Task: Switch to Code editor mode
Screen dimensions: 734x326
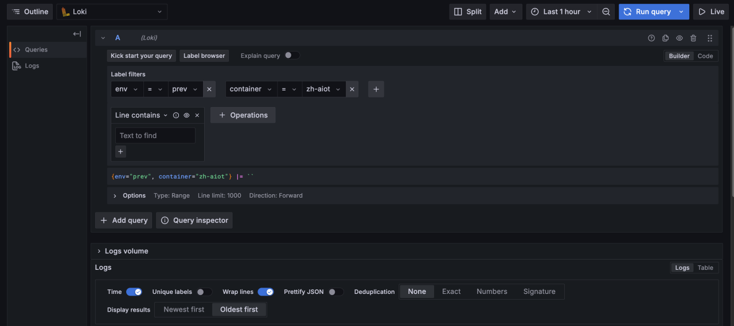Action: 705,56
